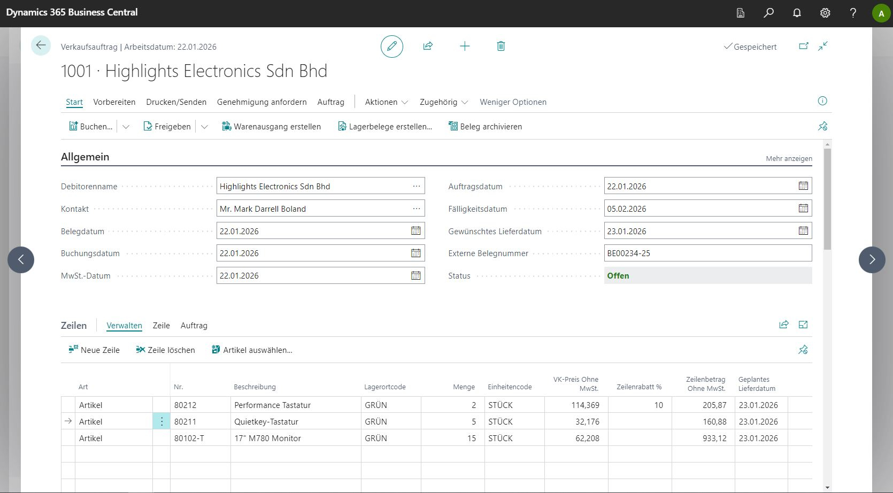Open dropdown arrow next to Freigeben

pyautogui.click(x=204, y=127)
